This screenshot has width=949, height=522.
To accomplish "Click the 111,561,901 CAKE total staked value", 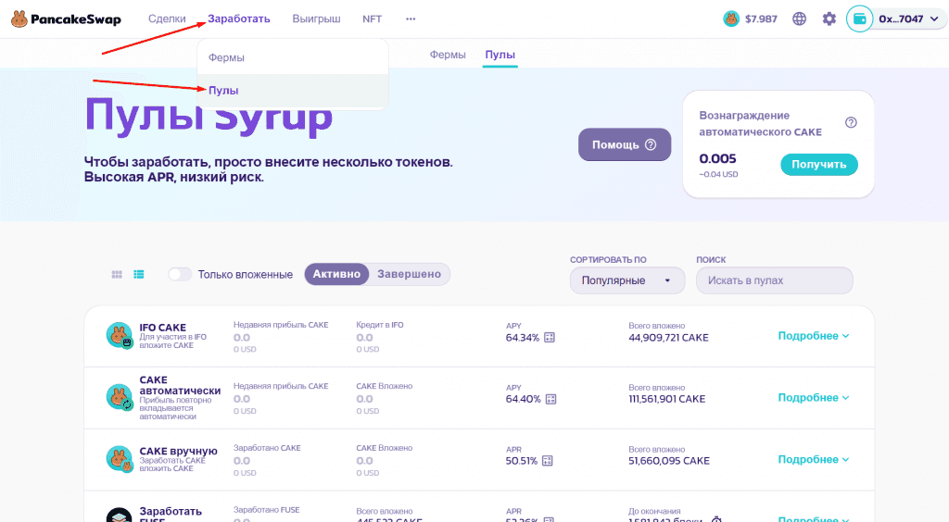I will 667,399.
